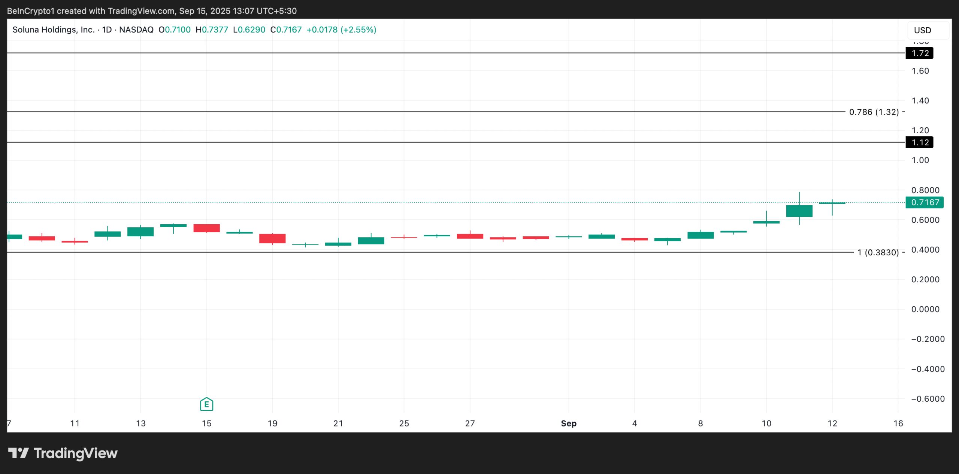Click the black 1.72 price level tag

click(920, 54)
